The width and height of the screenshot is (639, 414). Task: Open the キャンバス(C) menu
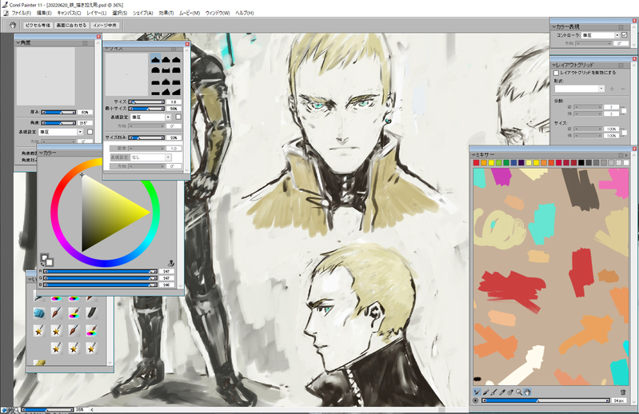(69, 13)
